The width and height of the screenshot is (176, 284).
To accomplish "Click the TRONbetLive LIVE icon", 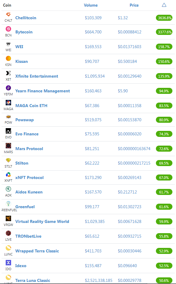I will 8,233.
